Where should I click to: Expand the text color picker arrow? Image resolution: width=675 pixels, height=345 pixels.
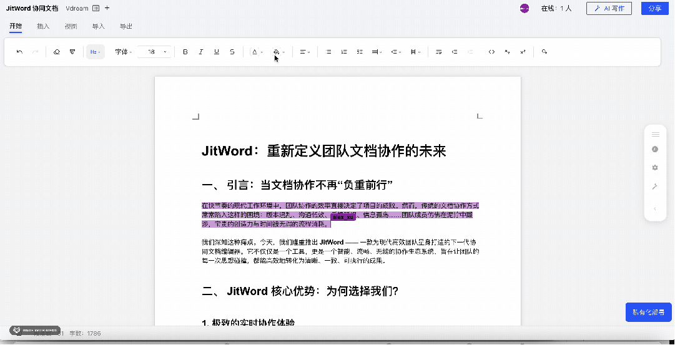coord(262,52)
